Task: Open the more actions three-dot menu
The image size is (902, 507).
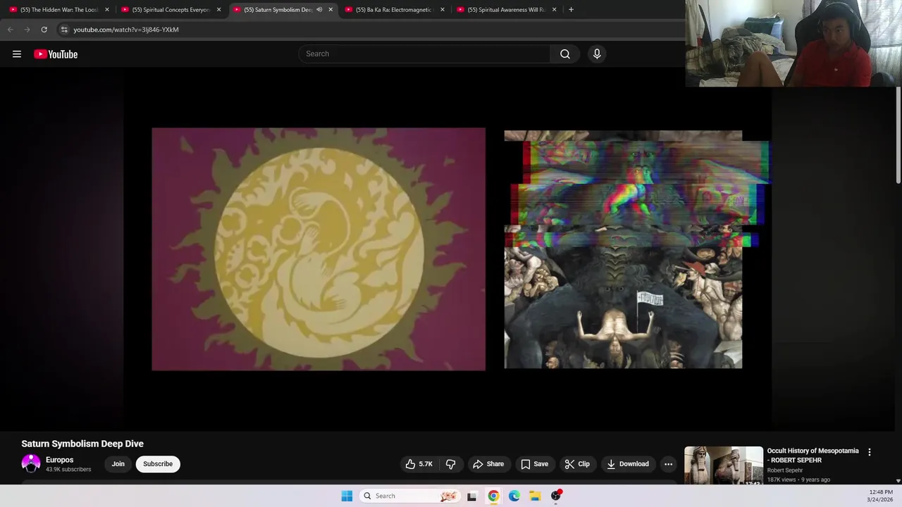Action: point(668,464)
